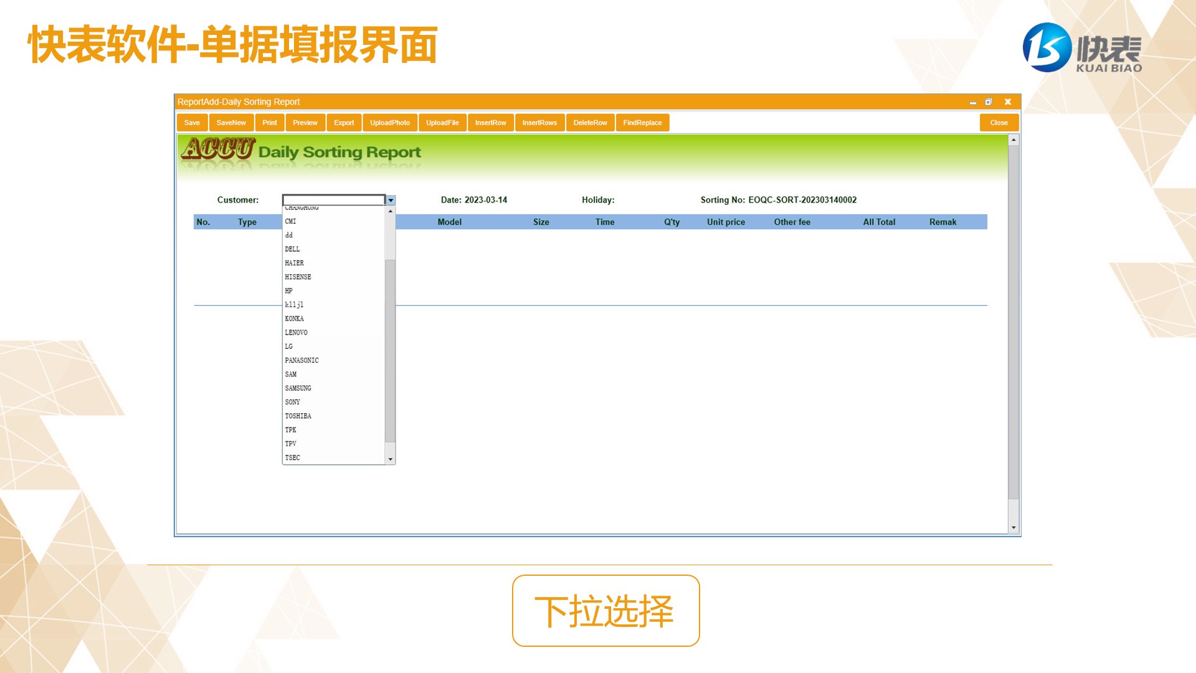Click the InsertRows button
Image resolution: width=1196 pixels, height=673 pixels.
pos(539,123)
